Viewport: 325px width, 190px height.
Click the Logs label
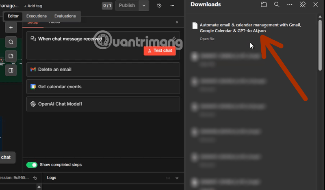click(52, 178)
